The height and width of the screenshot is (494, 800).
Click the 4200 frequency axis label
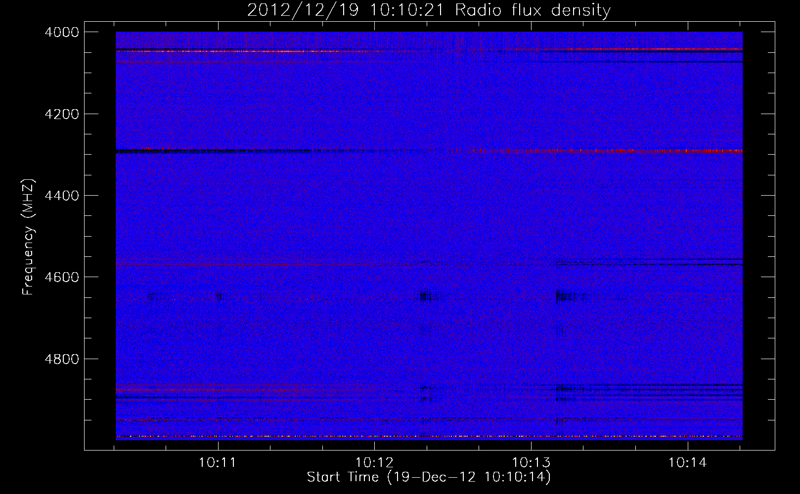click(x=62, y=114)
